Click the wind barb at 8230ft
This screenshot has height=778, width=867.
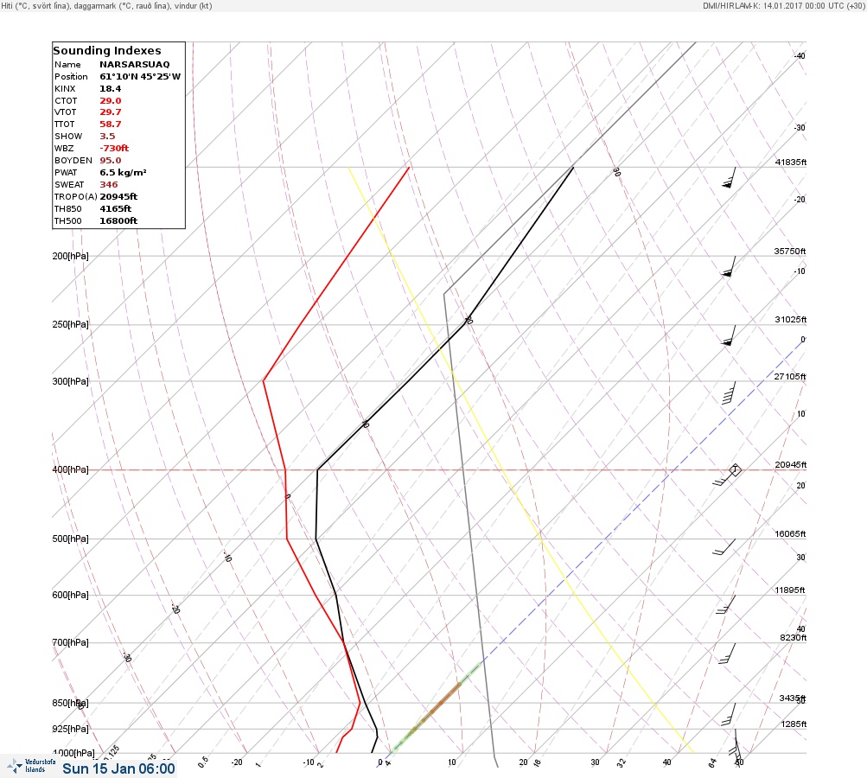[x=728, y=653]
